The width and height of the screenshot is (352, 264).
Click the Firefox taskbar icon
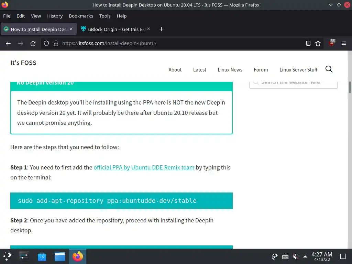pyautogui.click(x=78, y=256)
